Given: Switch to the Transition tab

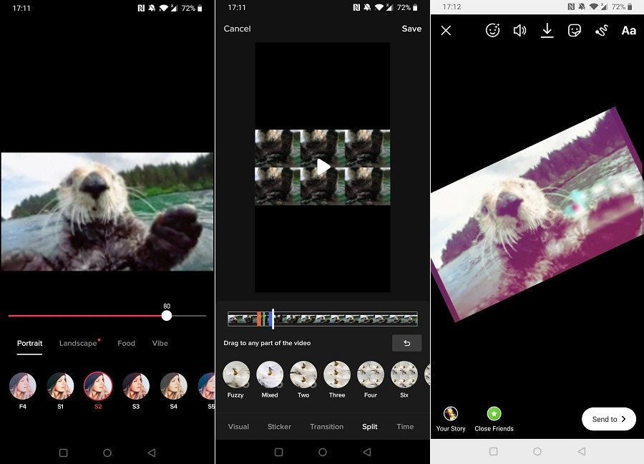Looking at the screenshot, I should click(x=326, y=426).
